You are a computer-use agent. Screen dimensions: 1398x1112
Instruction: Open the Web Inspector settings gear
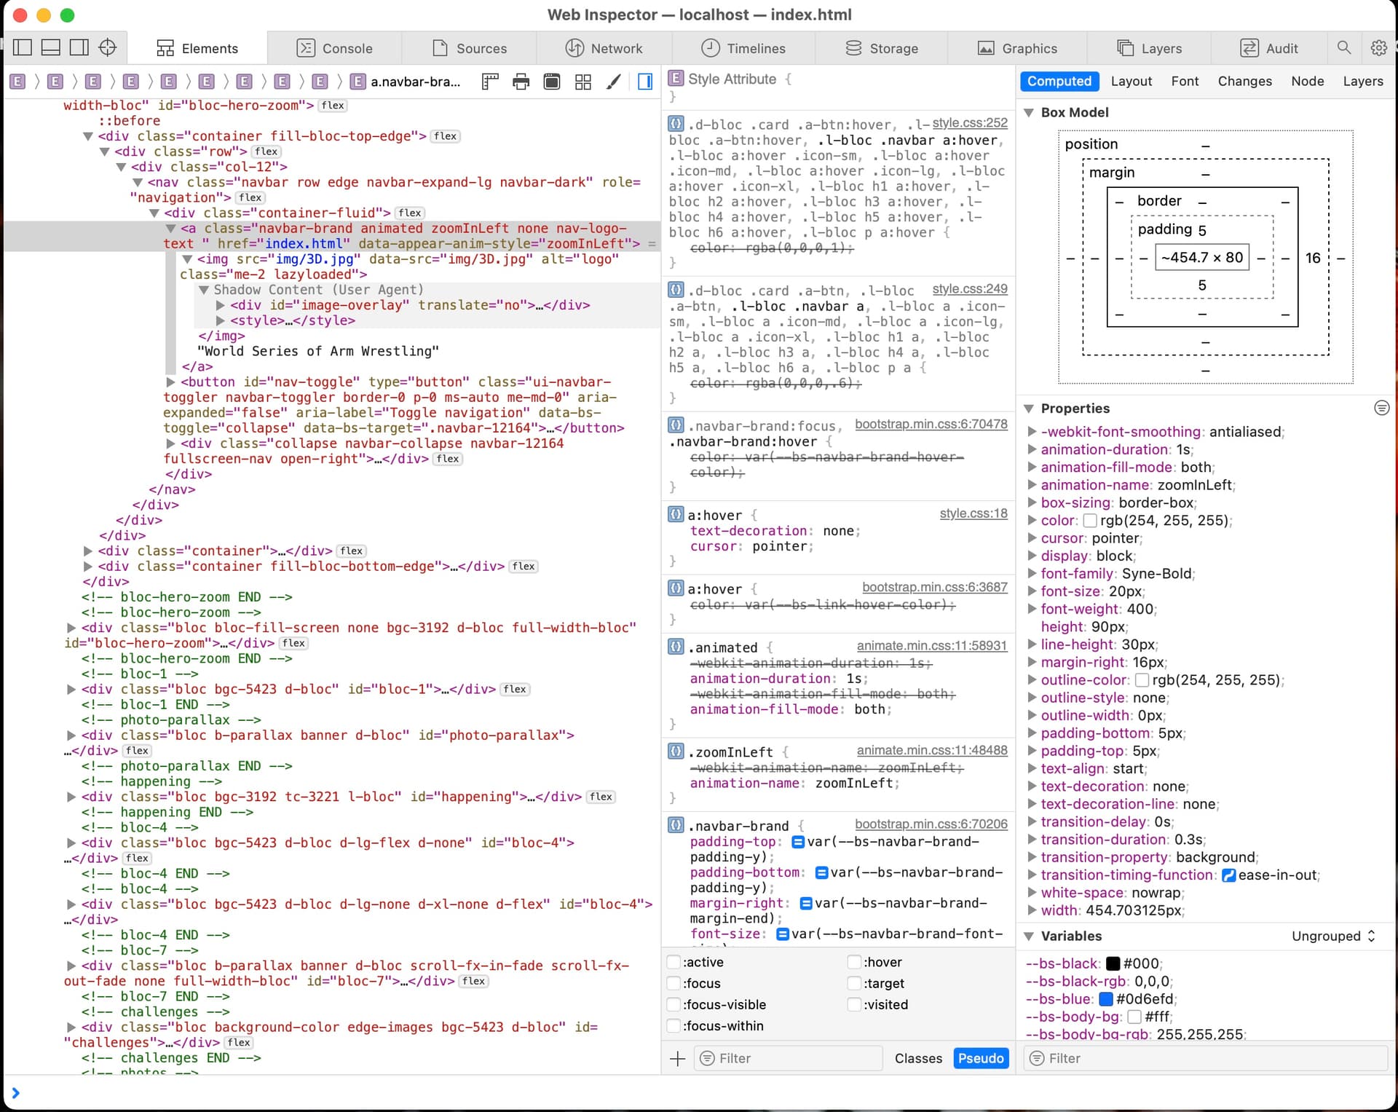click(1378, 48)
